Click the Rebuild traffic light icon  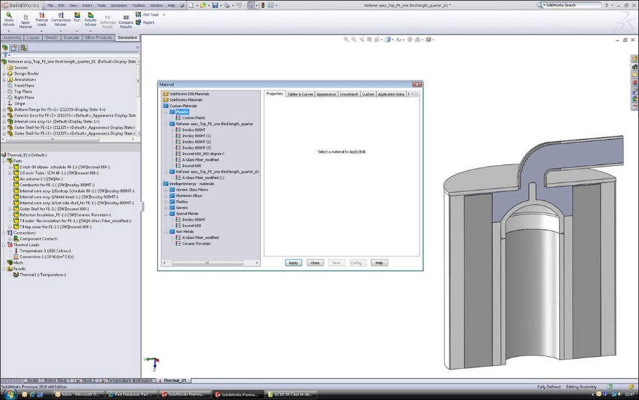pos(263,5)
